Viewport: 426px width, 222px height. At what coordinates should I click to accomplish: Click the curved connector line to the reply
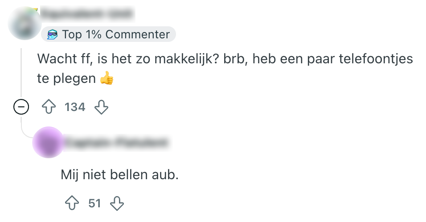[x=25, y=133]
